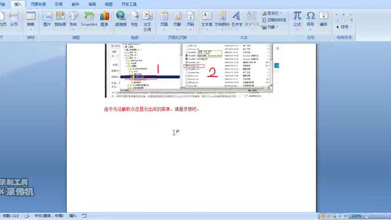Insert an Object (对象)
The width and height of the screenshot is (391, 220).
(x=270, y=27)
